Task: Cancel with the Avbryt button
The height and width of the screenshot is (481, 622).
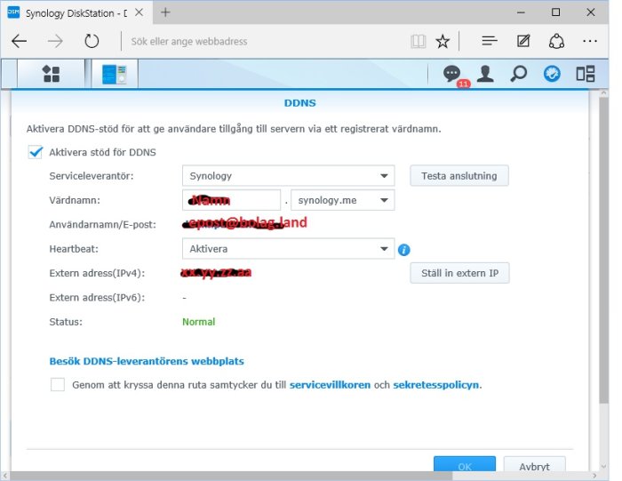Action: [534, 464]
